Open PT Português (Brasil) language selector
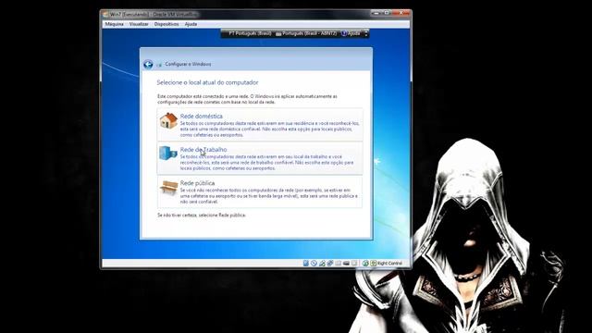This screenshot has width=592, height=333. pos(250,33)
